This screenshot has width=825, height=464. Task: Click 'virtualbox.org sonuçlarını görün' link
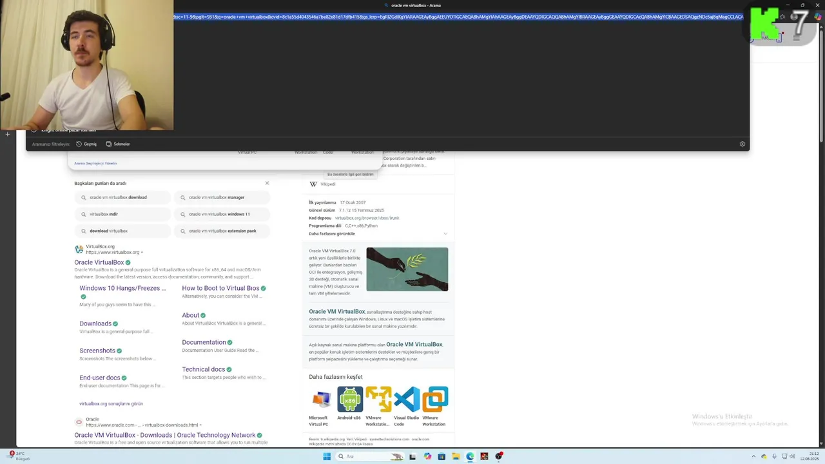[111, 403]
